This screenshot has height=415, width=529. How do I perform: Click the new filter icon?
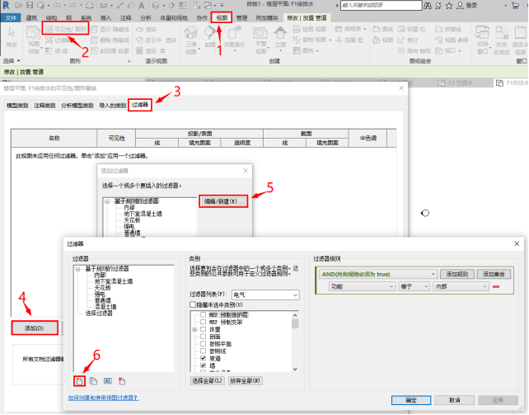coord(79,381)
